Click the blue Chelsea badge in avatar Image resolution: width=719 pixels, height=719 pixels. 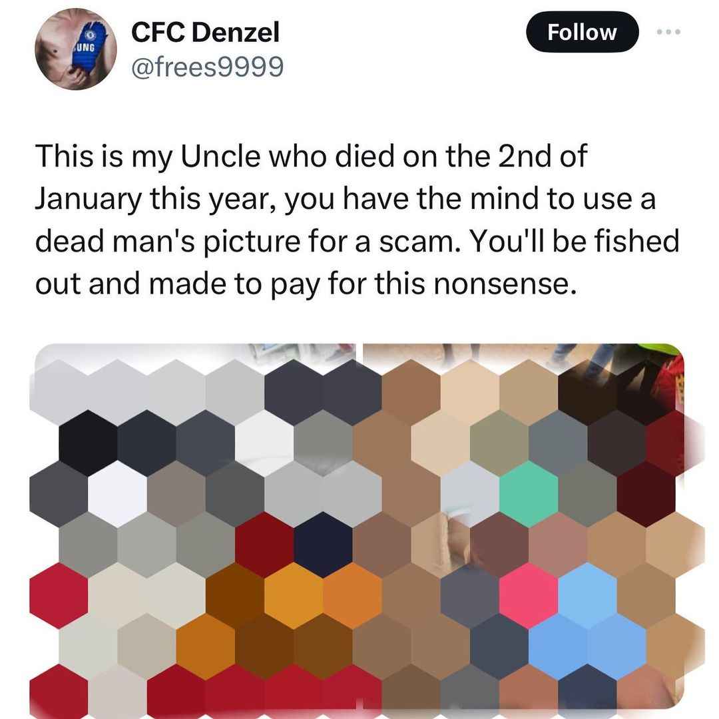tap(91, 35)
